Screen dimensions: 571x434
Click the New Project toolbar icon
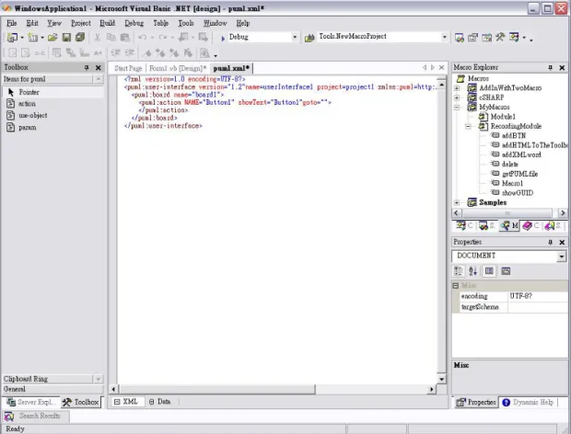coord(12,37)
